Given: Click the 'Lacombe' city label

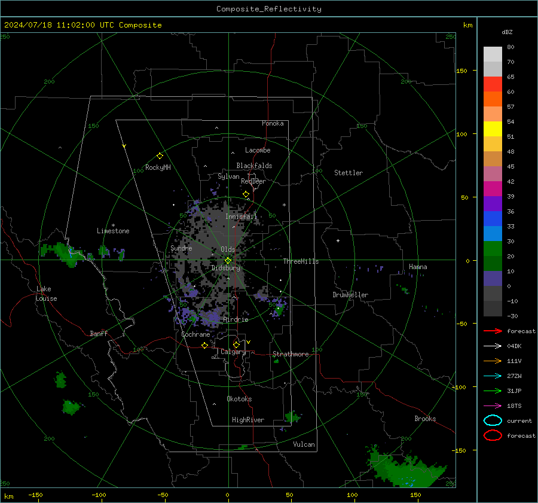Looking at the screenshot, I should pos(258,150).
